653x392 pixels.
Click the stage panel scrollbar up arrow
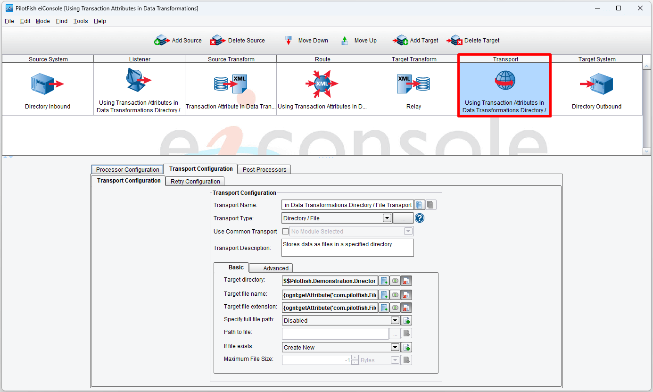coord(646,67)
